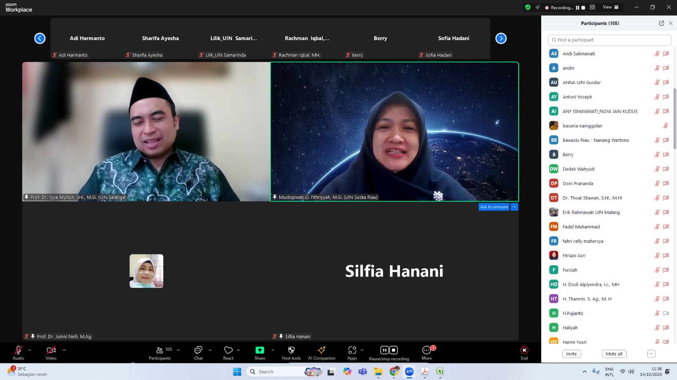Turn on camera with Video button
The image size is (677, 380).
(x=51, y=350)
